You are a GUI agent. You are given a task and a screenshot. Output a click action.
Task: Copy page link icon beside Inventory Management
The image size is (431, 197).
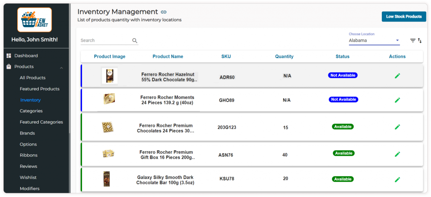coord(164,12)
